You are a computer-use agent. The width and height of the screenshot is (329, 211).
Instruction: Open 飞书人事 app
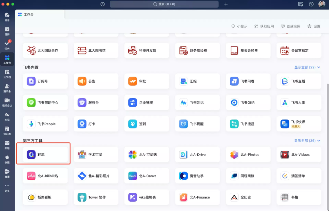point(299,102)
